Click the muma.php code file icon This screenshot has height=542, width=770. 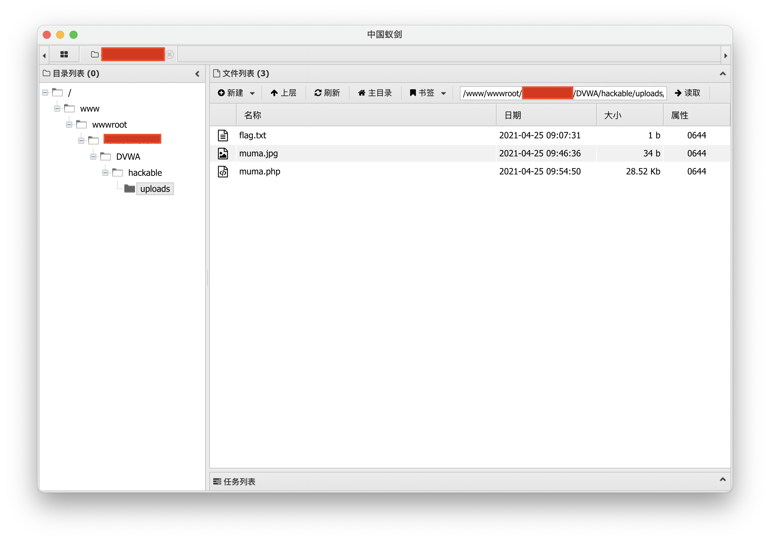click(x=223, y=171)
